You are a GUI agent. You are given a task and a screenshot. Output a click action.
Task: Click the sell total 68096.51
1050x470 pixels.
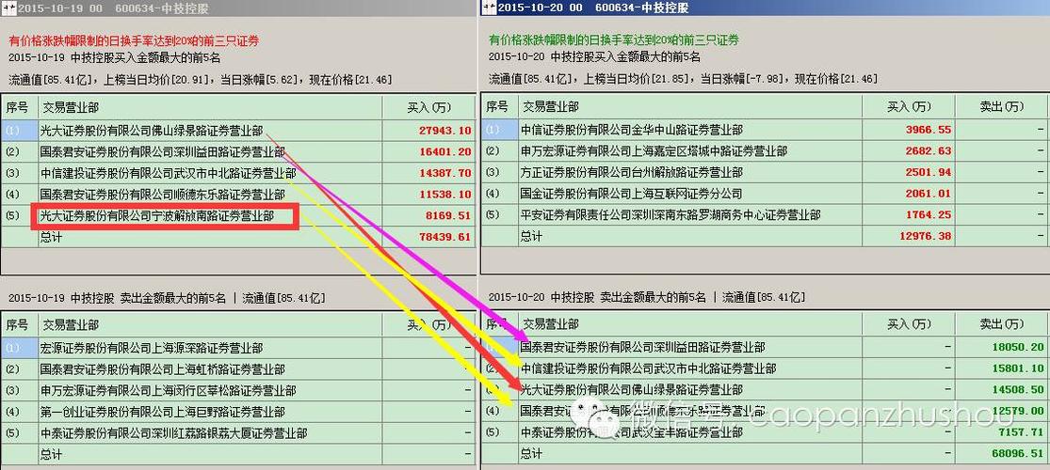(1018, 455)
